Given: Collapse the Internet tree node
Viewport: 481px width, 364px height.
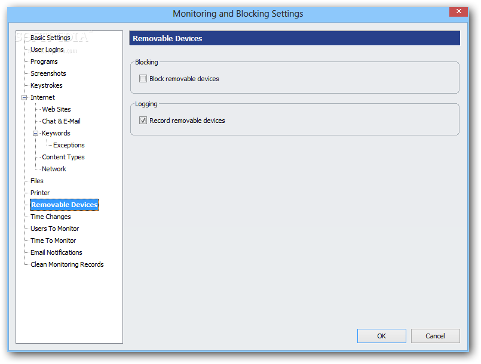Looking at the screenshot, I should [24, 97].
